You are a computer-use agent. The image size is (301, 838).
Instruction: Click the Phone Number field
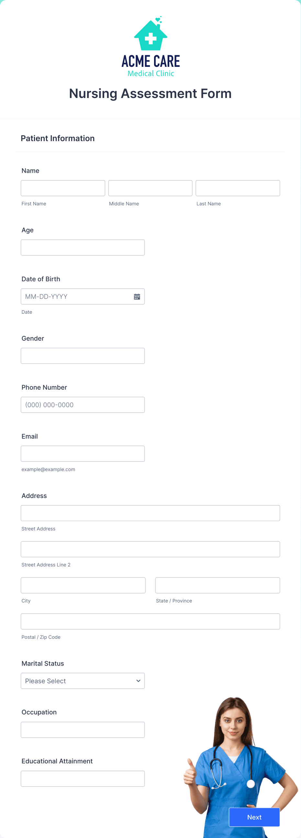click(x=83, y=405)
